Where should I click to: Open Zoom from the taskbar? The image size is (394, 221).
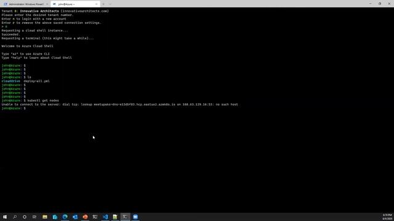click(x=135, y=217)
